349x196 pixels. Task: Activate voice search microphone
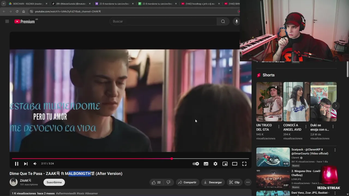pyautogui.click(x=236, y=22)
